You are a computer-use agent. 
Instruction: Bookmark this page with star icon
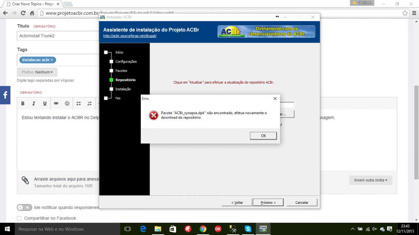click(x=405, y=13)
